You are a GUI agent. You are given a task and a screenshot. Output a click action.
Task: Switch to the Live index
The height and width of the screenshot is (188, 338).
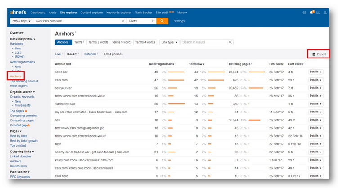pos(58,54)
